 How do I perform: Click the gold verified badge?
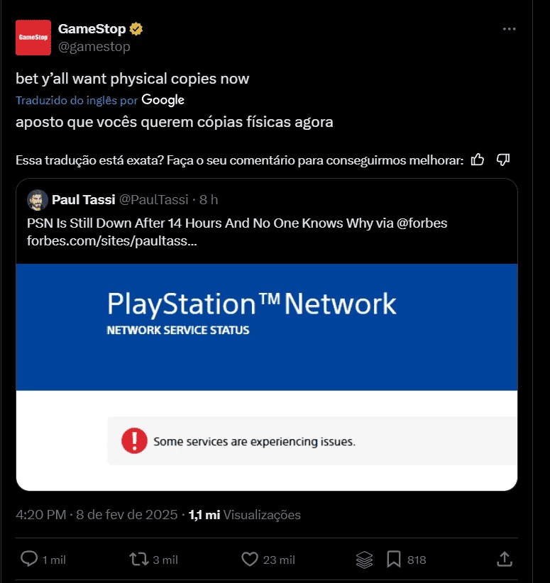click(x=136, y=29)
